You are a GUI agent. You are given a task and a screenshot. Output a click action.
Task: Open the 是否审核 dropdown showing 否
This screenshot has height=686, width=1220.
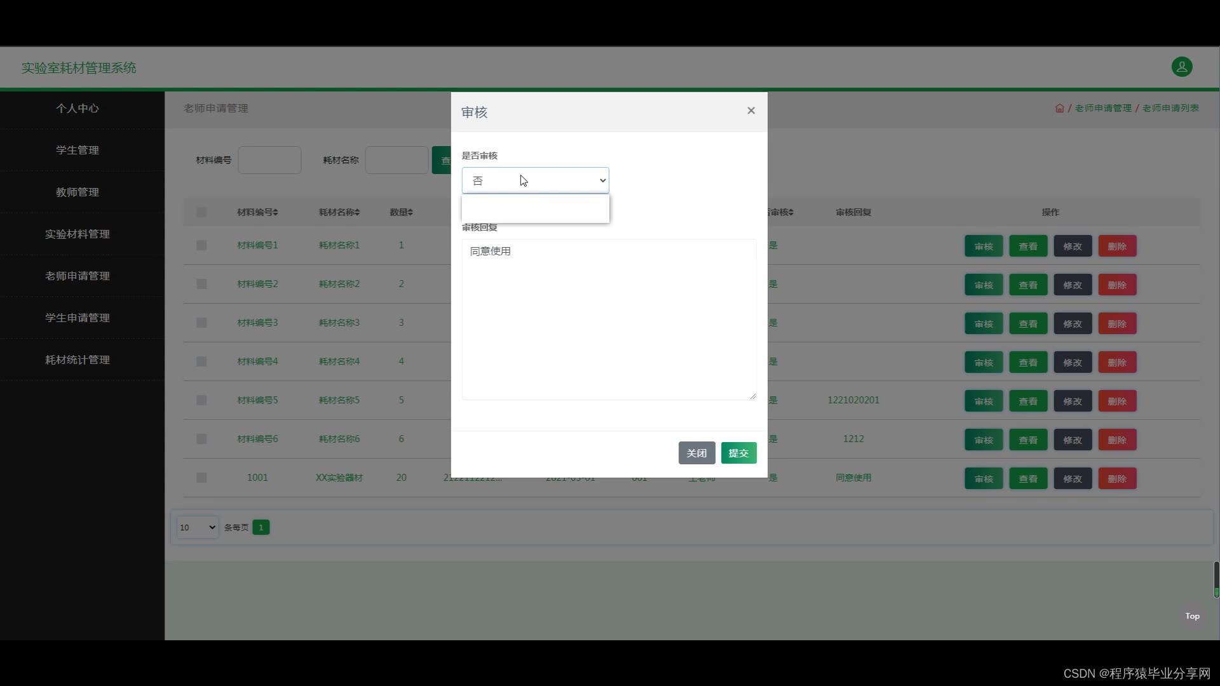pyautogui.click(x=535, y=180)
